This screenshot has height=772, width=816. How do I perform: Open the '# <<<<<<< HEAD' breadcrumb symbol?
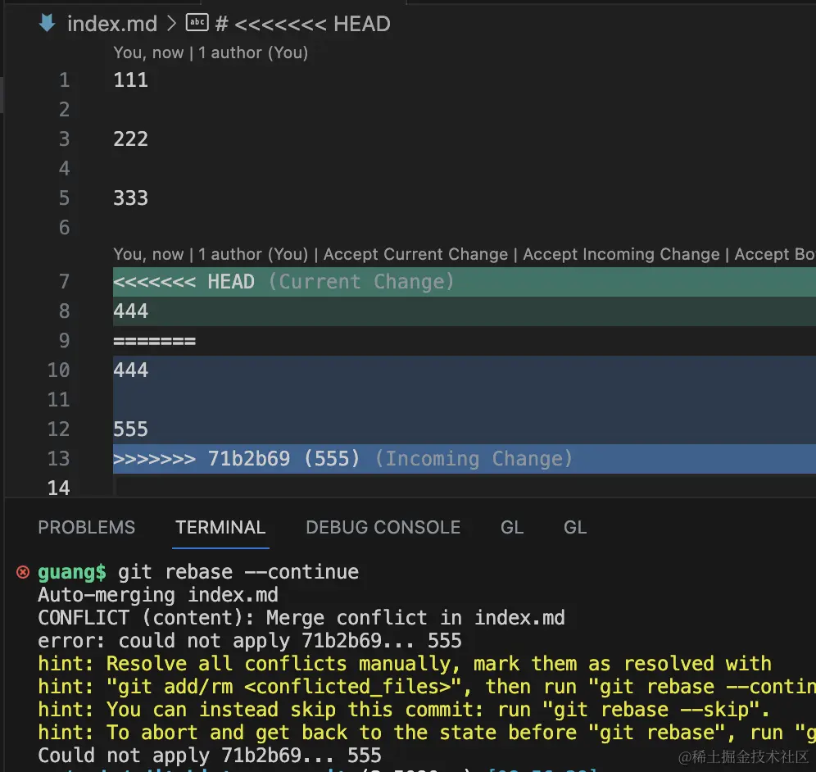pyautogui.click(x=303, y=24)
